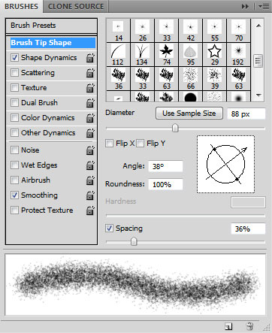Pick the 95 aspen leaf brush
Viewport: 272px width, 333px height.
pyautogui.click(x=190, y=55)
